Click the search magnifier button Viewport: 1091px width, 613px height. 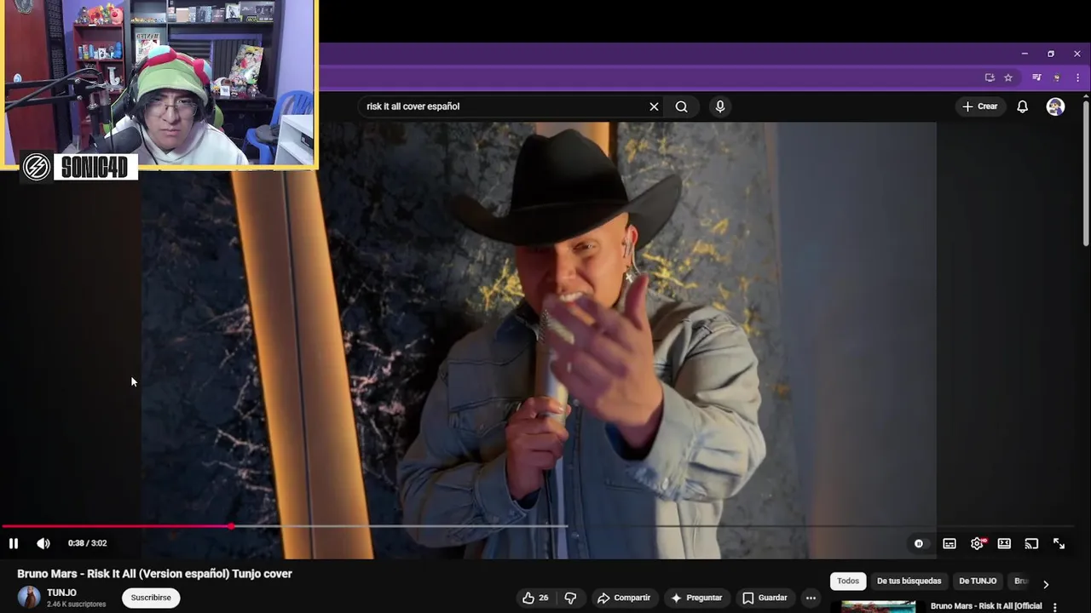point(682,106)
